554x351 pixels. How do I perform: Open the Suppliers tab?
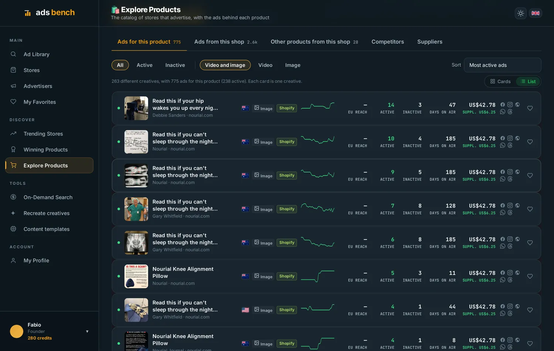pyautogui.click(x=430, y=42)
